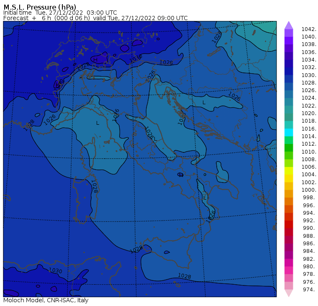Select the Initial time 03:00 UTC line
Image resolution: width=318 pixels, height=306 pixels.
60,13
